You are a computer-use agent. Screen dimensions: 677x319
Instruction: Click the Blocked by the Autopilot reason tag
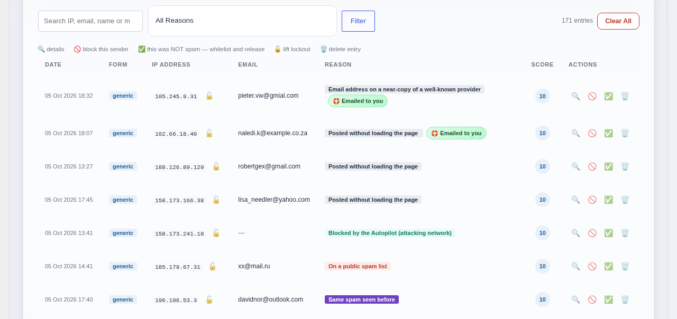(x=390, y=233)
